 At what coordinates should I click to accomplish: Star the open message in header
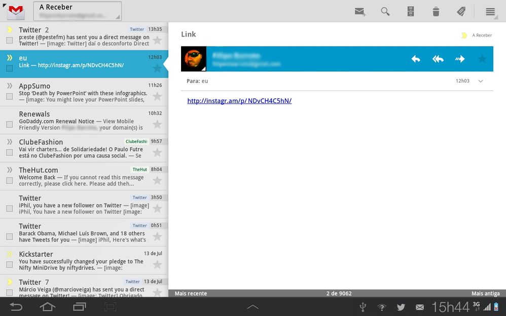482,59
